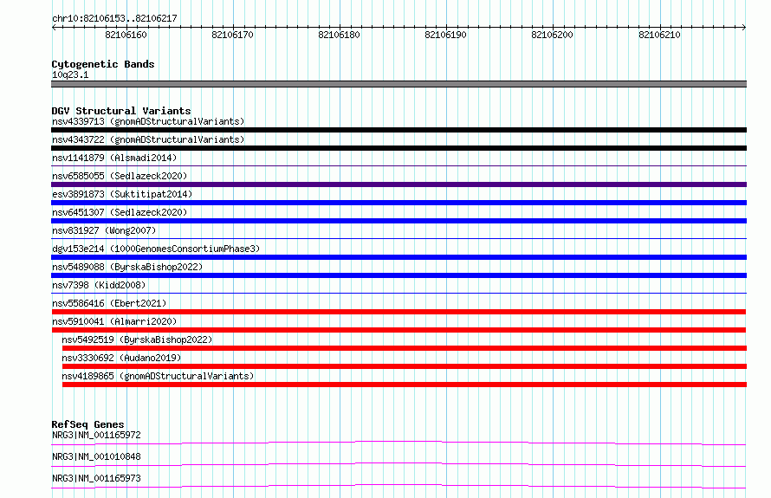
Task: Select variant nsv7398 (Kidd2008)
Action: (99, 285)
